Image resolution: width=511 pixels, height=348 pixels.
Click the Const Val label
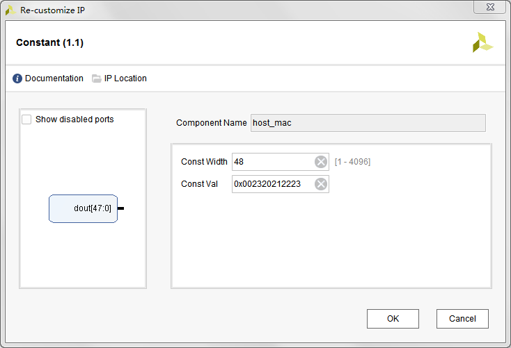(x=199, y=184)
